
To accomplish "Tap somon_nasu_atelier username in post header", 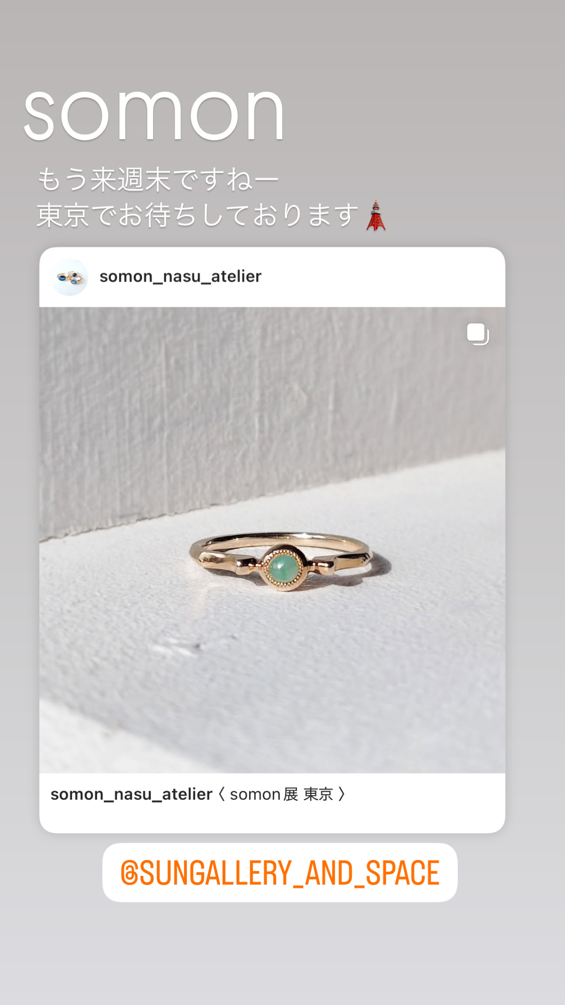I will pyautogui.click(x=180, y=276).
